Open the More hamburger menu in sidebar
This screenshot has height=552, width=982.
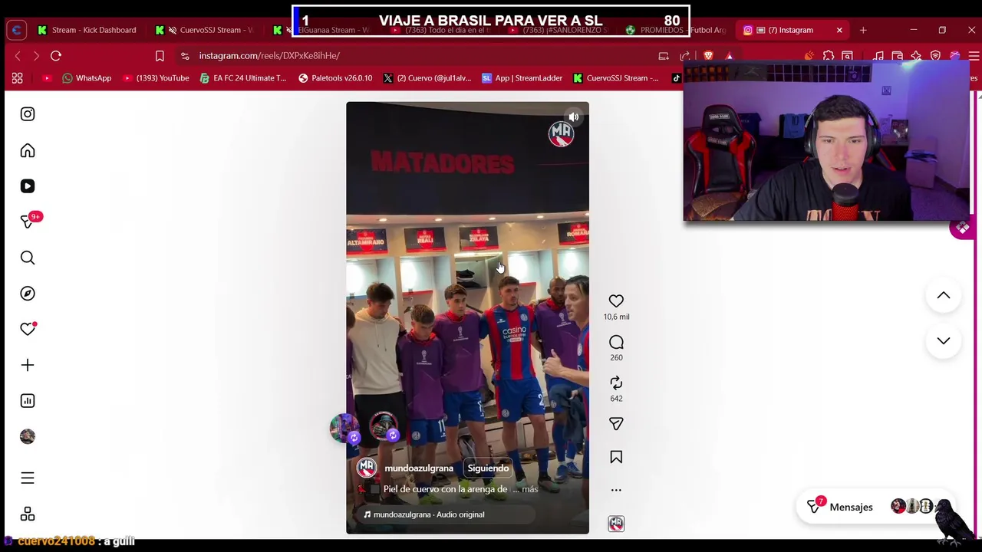pos(28,478)
